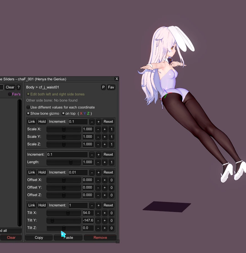
Task: Decrease Offset Y with minus button
Action: point(98,187)
